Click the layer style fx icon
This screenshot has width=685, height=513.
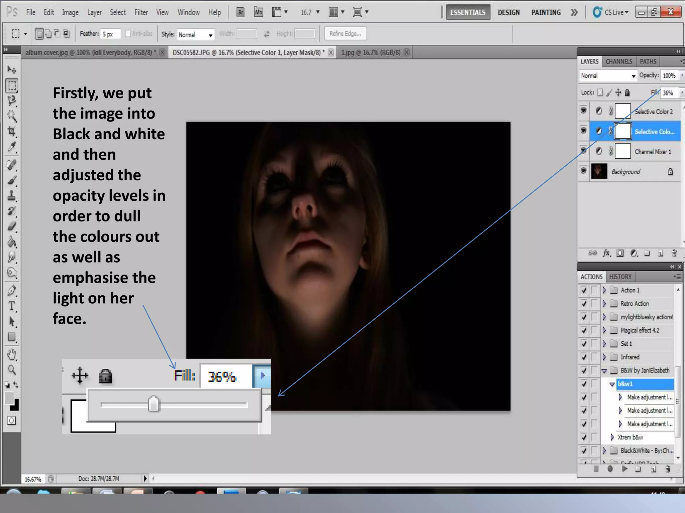[x=606, y=253]
